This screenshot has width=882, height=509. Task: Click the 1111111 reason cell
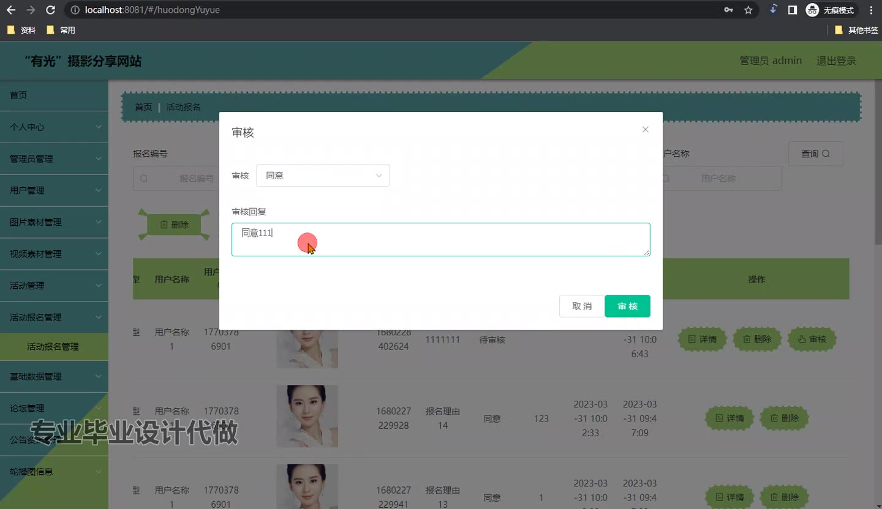click(x=443, y=340)
